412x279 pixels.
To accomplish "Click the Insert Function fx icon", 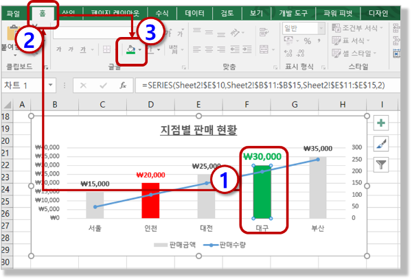I will (x=123, y=85).
